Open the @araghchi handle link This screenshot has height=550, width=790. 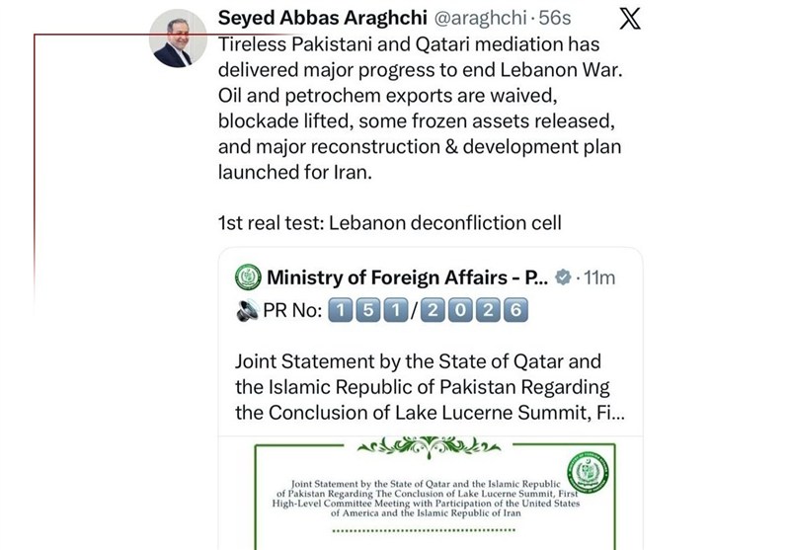[x=480, y=18]
